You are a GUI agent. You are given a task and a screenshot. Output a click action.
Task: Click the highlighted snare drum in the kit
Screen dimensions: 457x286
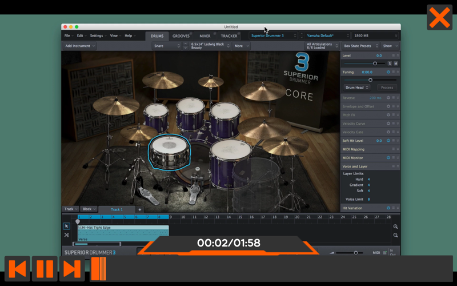169,152
